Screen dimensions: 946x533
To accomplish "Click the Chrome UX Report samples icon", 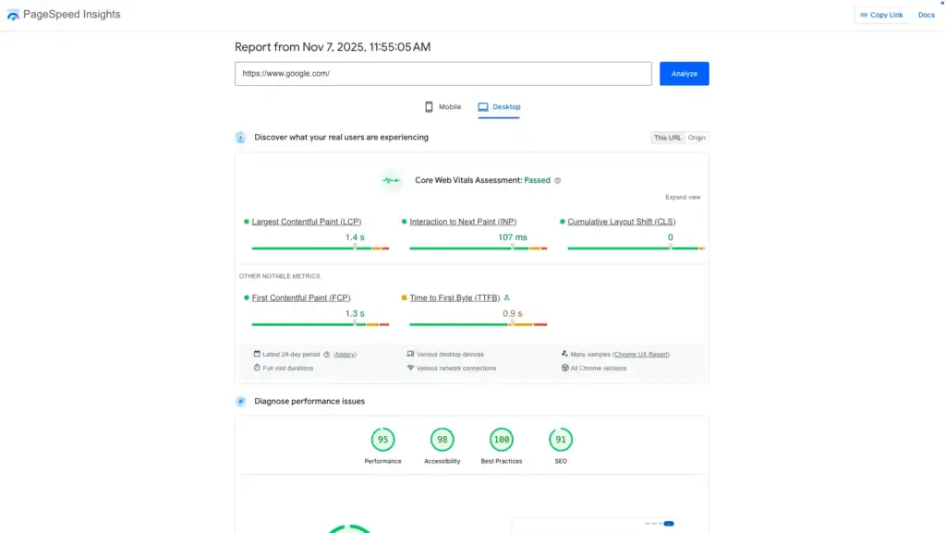I will click(x=564, y=354).
